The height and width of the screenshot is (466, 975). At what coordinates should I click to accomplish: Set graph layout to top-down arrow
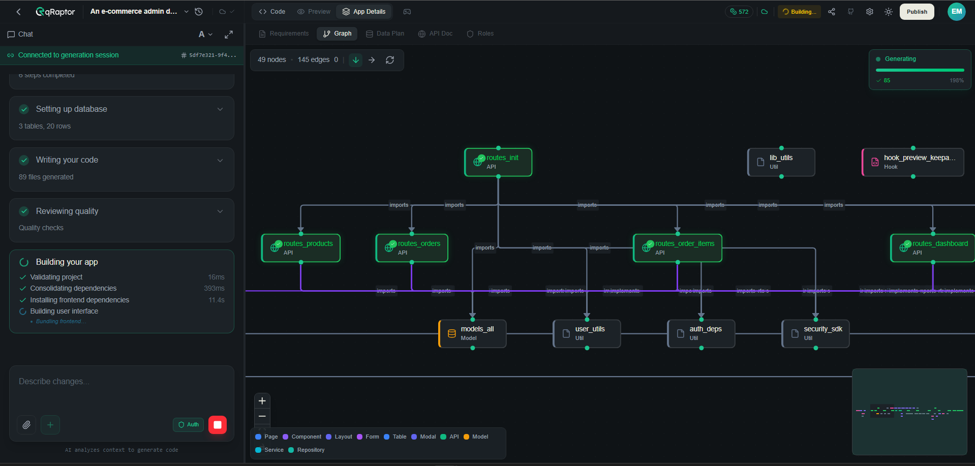click(x=356, y=60)
